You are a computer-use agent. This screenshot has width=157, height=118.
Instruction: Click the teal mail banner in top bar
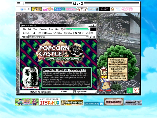(59, 9)
